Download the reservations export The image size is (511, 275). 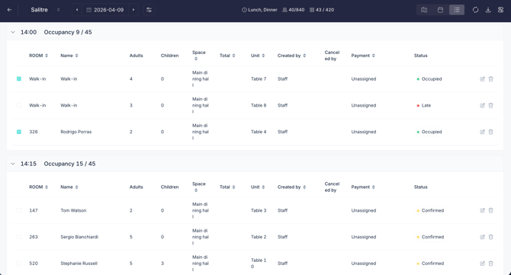point(488,10)
